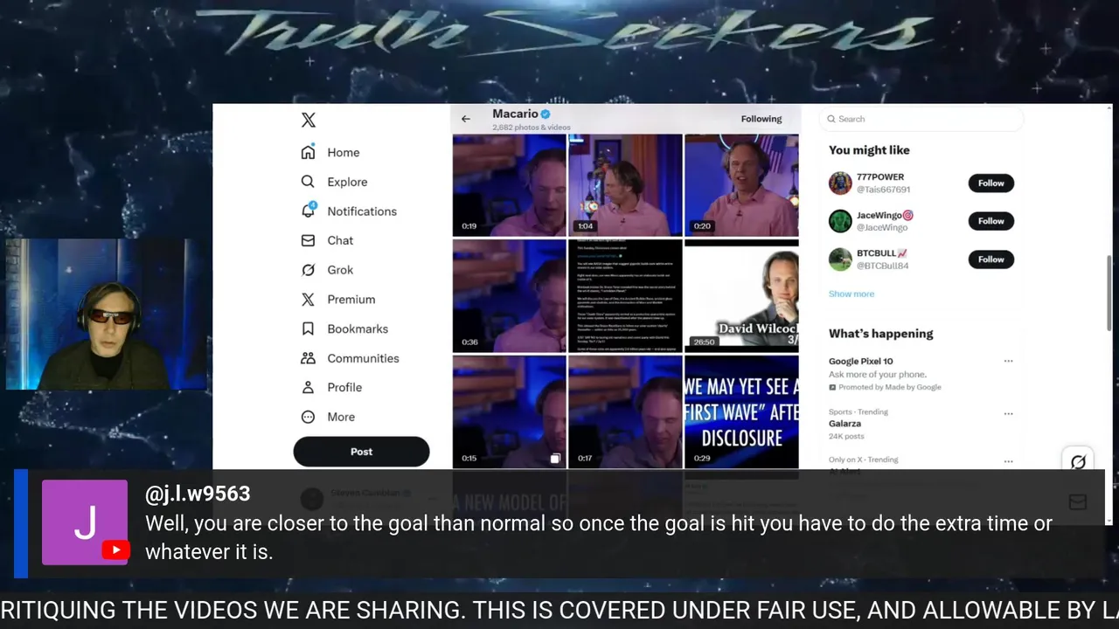Screen dimensions: 1119x629
Task: Open the dark text image thumbnail
Action: click(625, 295)
